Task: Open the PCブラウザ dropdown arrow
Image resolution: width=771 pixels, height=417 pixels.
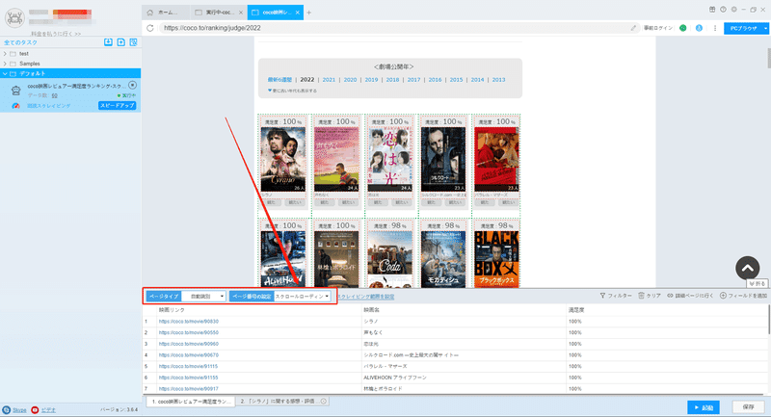Action: (x=765, y=29)
